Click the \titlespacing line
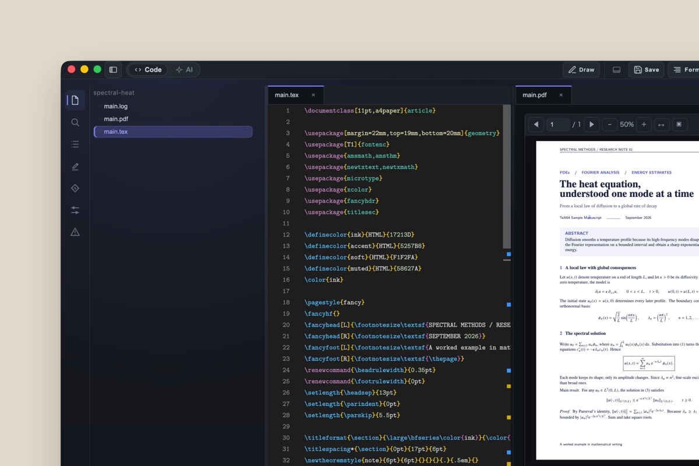 click(x=375, y=449)
